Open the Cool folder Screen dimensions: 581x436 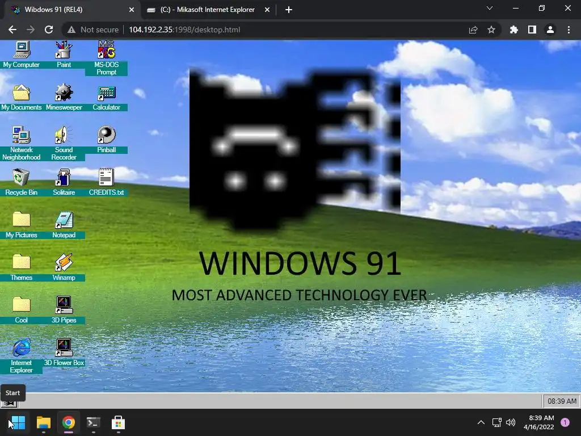[x=22, y=310]
